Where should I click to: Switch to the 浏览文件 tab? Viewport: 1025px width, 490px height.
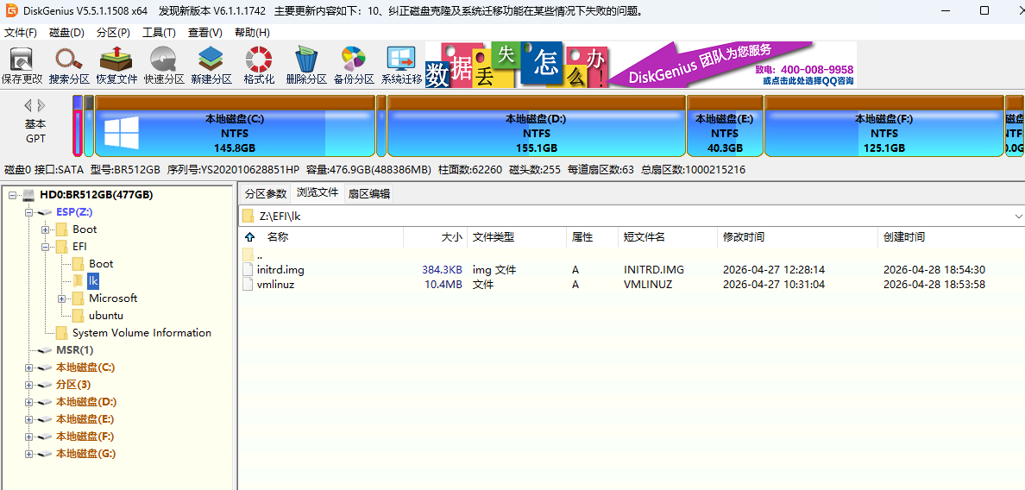(317, 192)
